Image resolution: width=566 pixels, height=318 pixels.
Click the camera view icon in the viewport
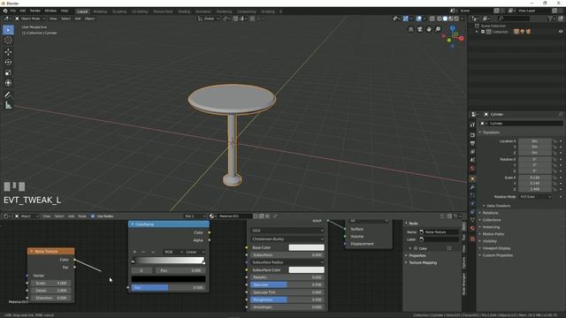click(420, 29)
